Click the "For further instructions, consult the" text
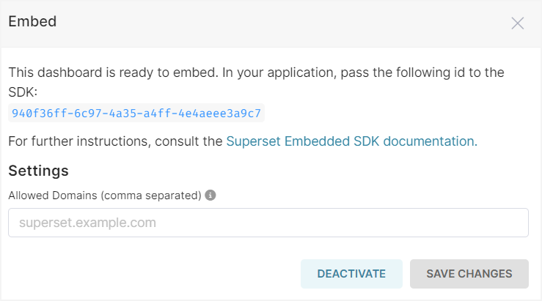542x301 pixels. [115, 141]
